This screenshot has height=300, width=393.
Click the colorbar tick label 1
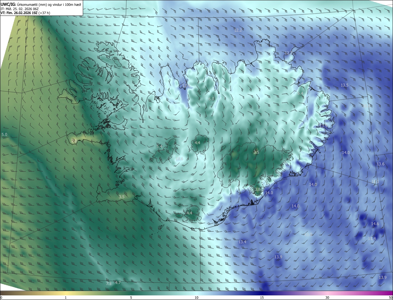coord(66,298)
